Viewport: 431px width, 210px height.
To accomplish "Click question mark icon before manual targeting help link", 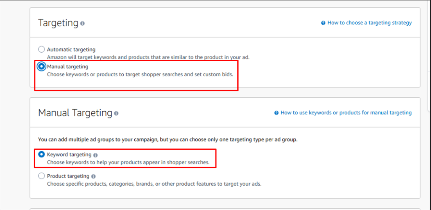I will pyautogui.click(x=276, y=113).
